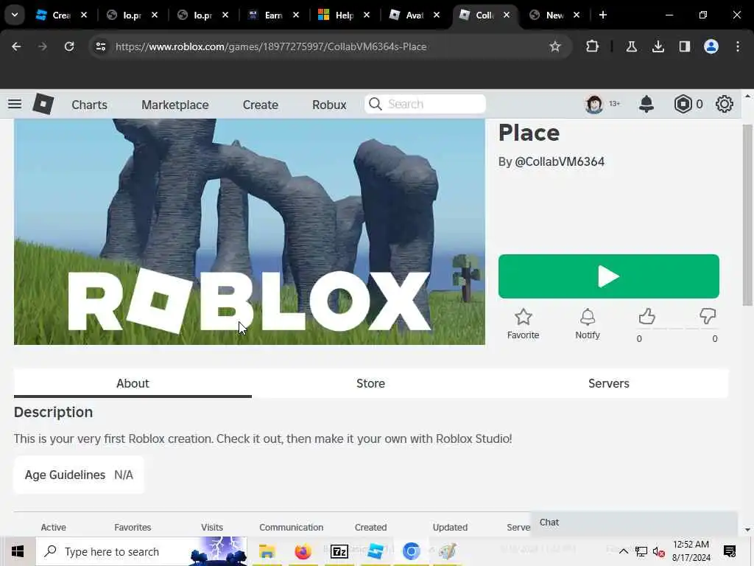Click the Roblox search field

pyautogui.click(x=425, y=104)
